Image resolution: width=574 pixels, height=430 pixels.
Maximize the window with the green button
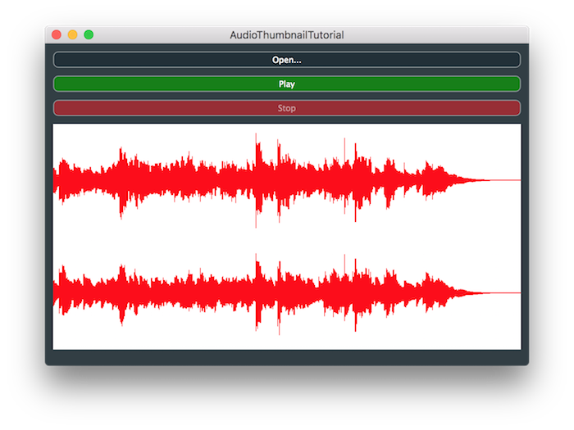pyautogui.click(x=89, y=34)
